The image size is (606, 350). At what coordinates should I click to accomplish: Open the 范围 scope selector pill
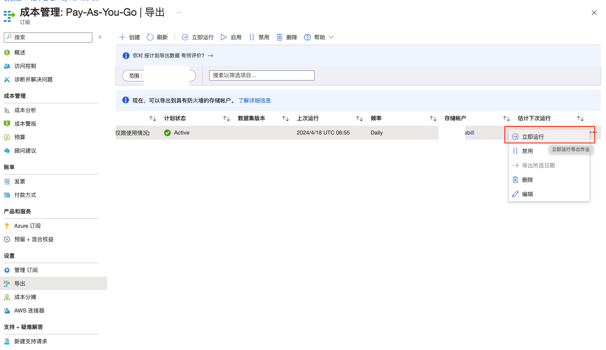[x=159, y=75]
